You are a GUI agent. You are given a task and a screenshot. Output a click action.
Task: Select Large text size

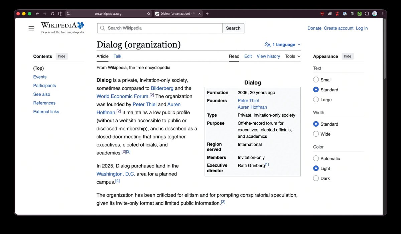click(316, 100)
